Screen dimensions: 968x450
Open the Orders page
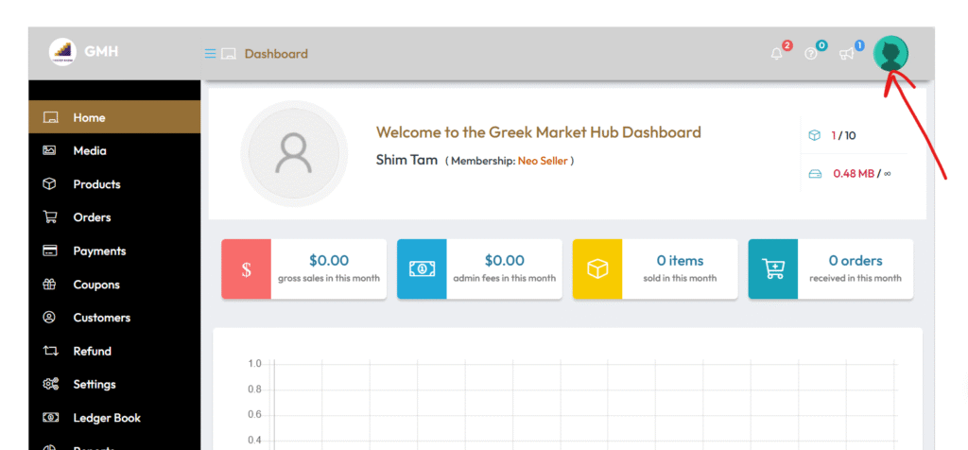[x=92, y=217]
